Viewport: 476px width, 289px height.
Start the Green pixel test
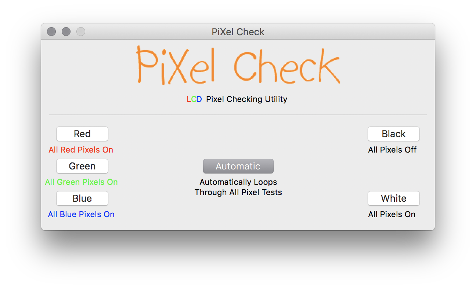[x=82, y=166]
